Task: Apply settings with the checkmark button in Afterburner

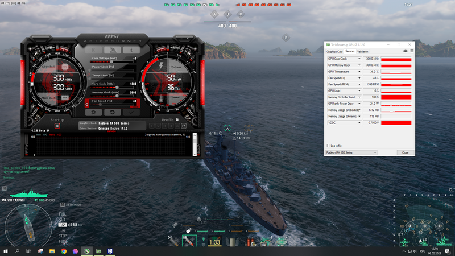Action: (131, 112)
